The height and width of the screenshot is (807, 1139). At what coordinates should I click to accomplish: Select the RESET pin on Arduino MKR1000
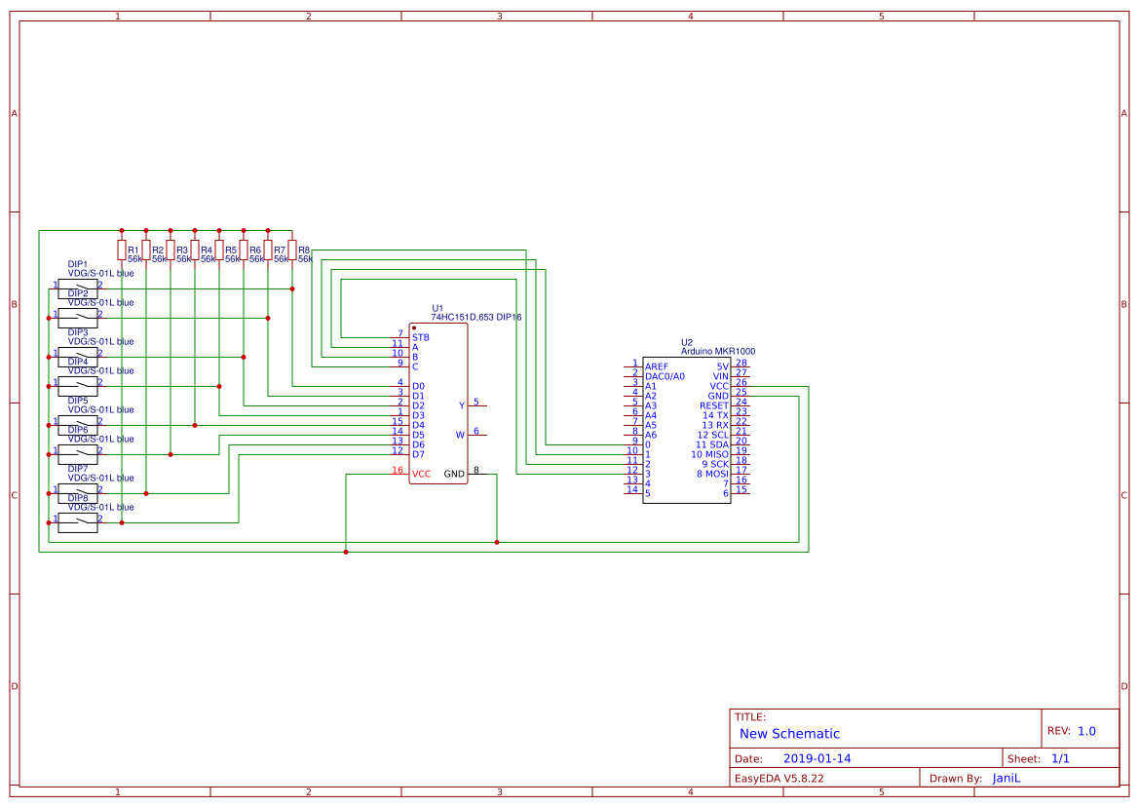click(x=711, y=405)
